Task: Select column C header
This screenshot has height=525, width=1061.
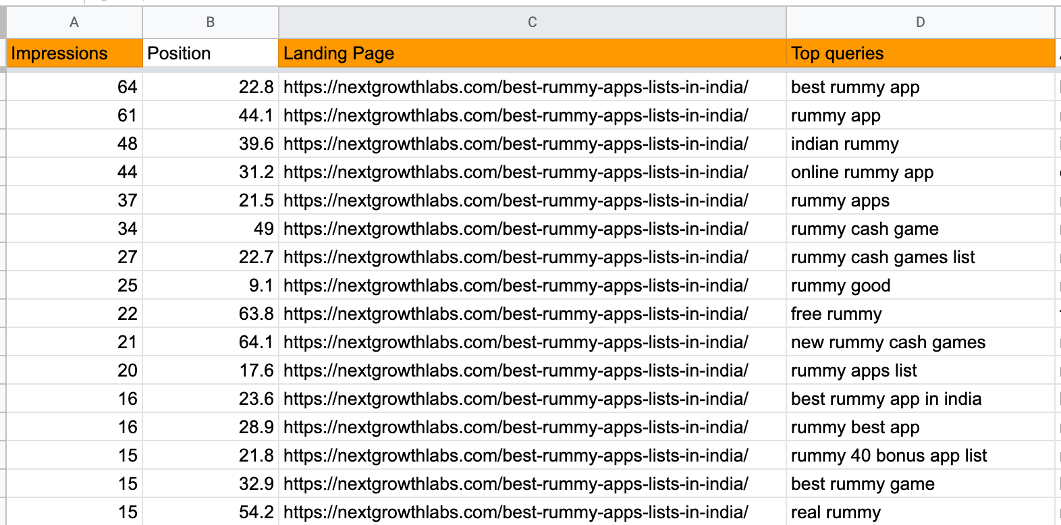Action: (x=533, y=22)
